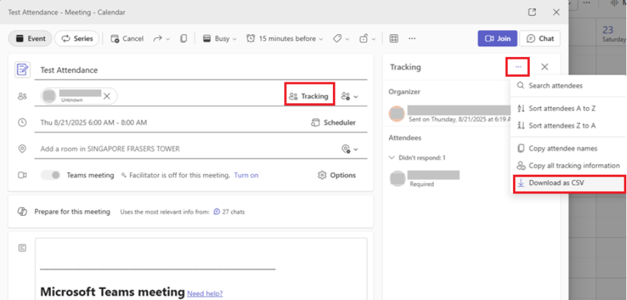The image size is (627, 300).
Task: Click the description notes icon beside body
Action: pyautogui.click(x=22, y=248)
